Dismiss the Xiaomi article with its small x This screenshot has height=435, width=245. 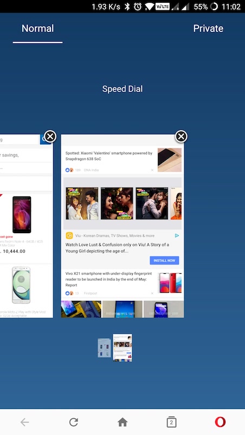coord(152,170)
